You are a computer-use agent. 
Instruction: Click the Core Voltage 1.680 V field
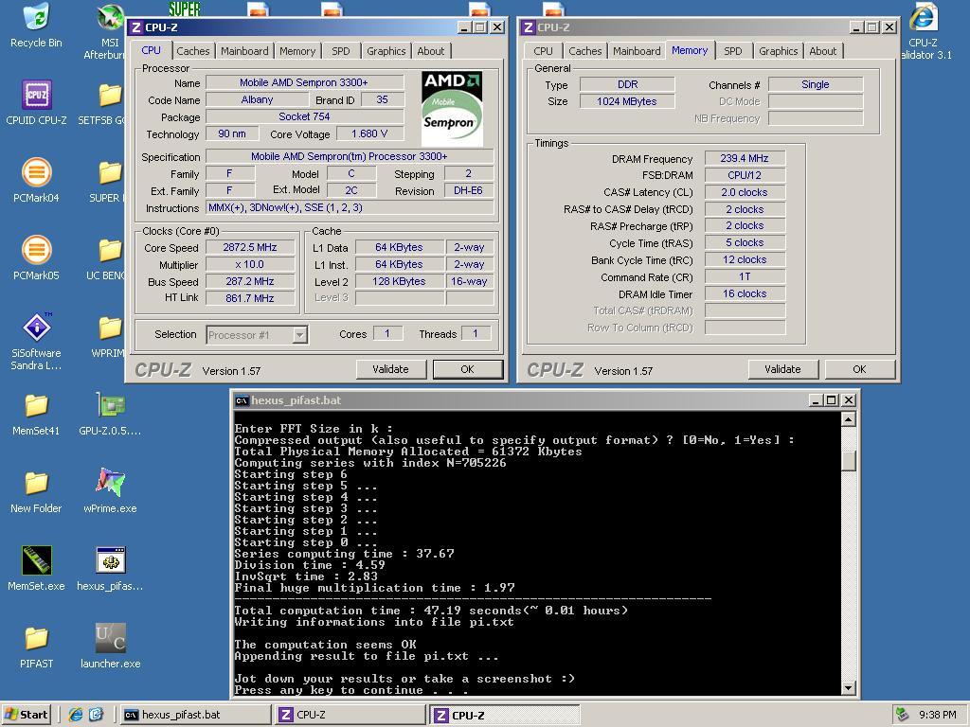coord(369,133)
